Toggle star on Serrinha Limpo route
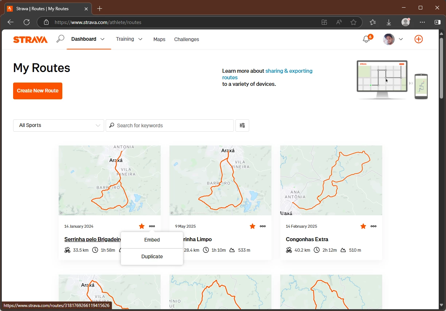Image resolution: width=446 pixels, height=311 pixels. [x=253, y=226]
